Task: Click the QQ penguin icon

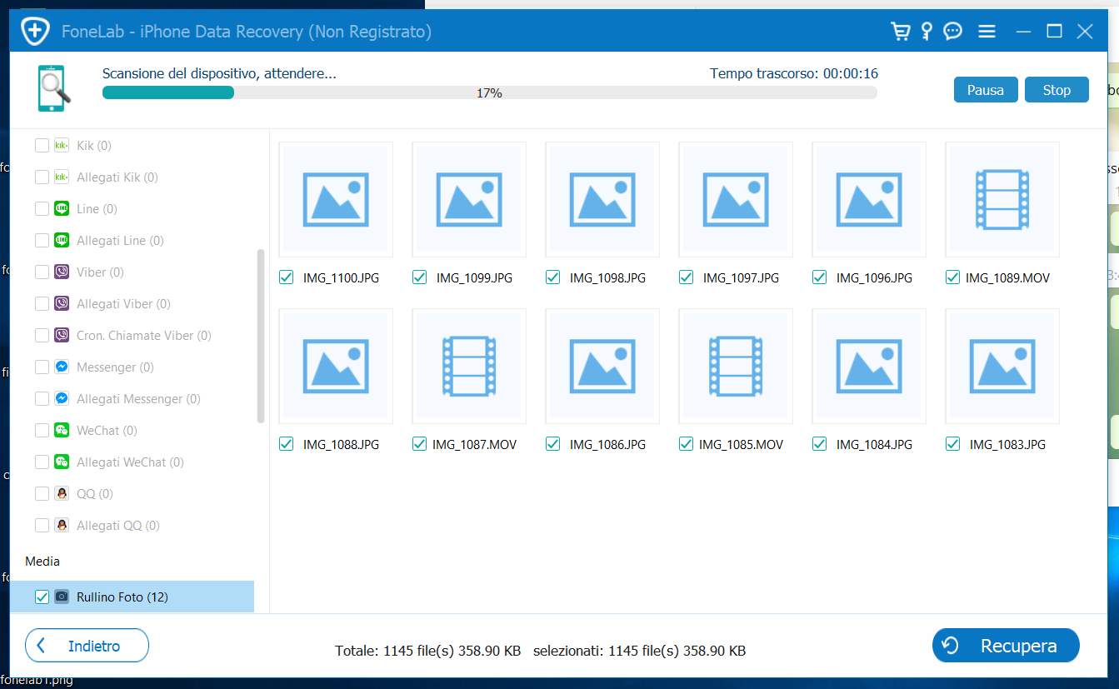Action: pos(62,494)
